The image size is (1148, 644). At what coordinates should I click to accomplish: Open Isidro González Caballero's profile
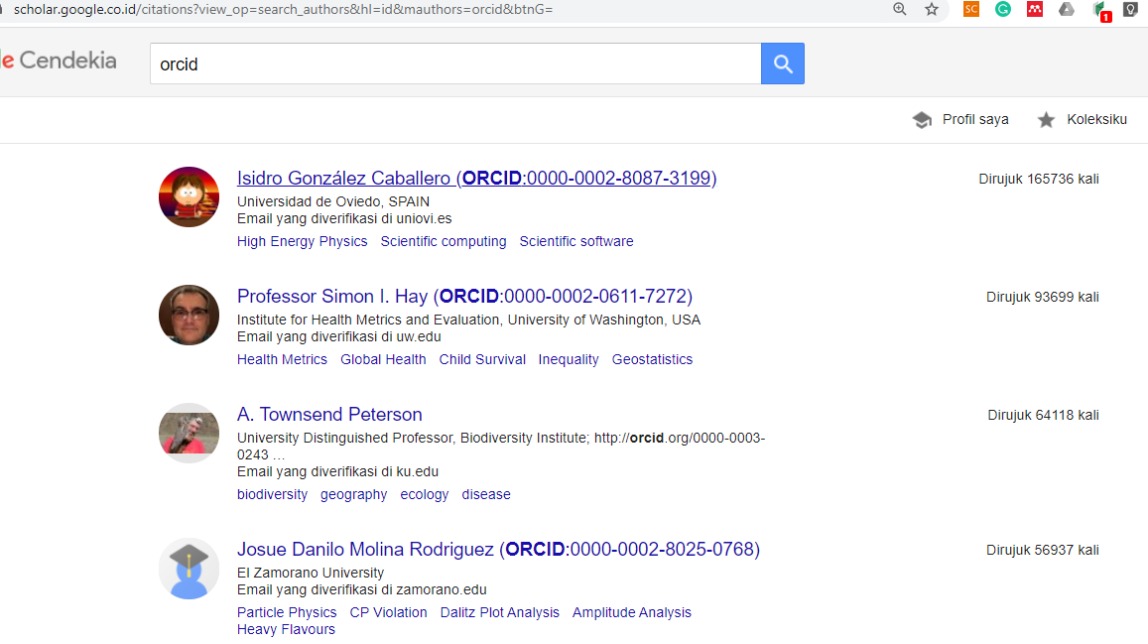tap(476, 179)
